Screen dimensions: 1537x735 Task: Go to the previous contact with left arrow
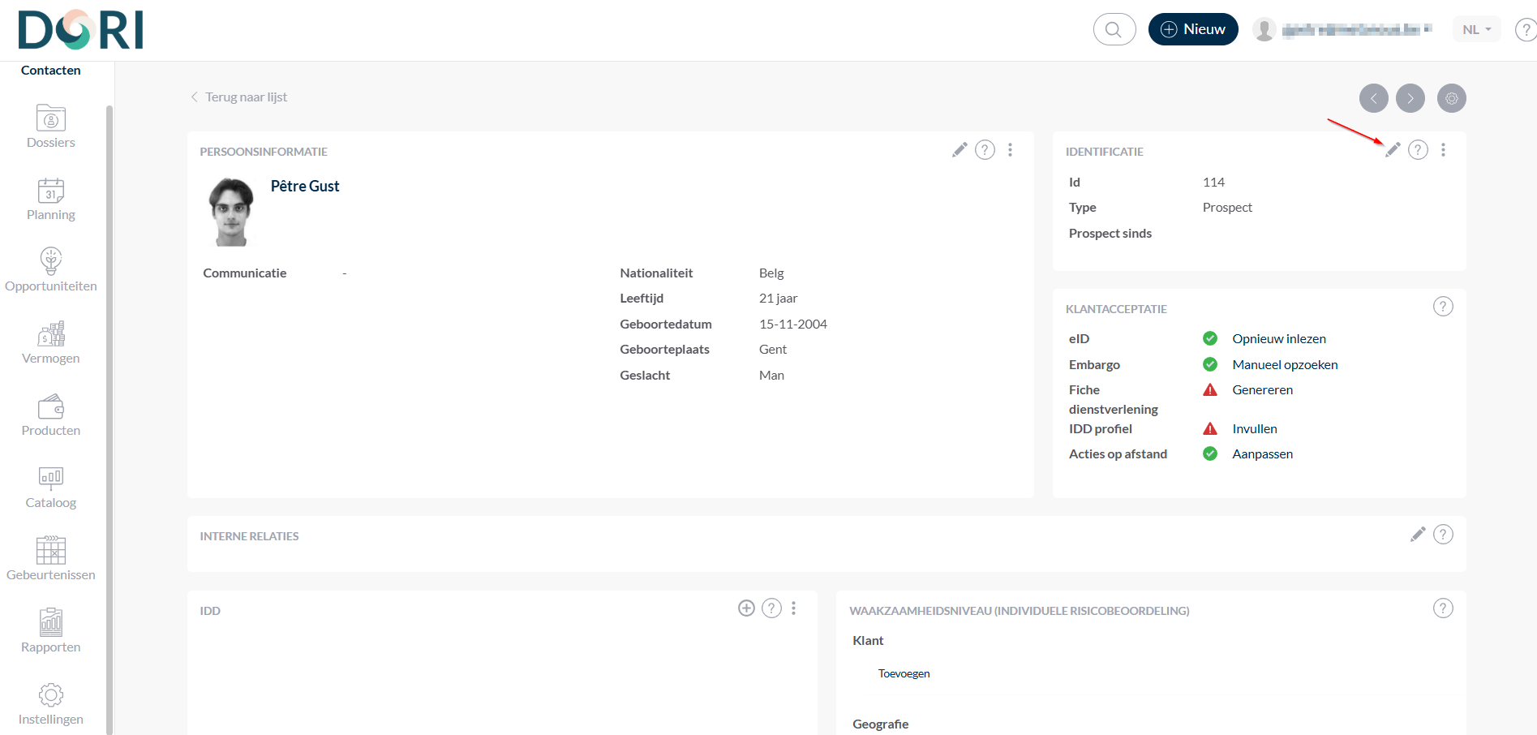pos(1373,98)
